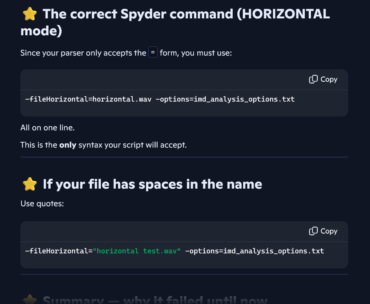Click the green "horizontal test.wav" string

coord(137,251)
